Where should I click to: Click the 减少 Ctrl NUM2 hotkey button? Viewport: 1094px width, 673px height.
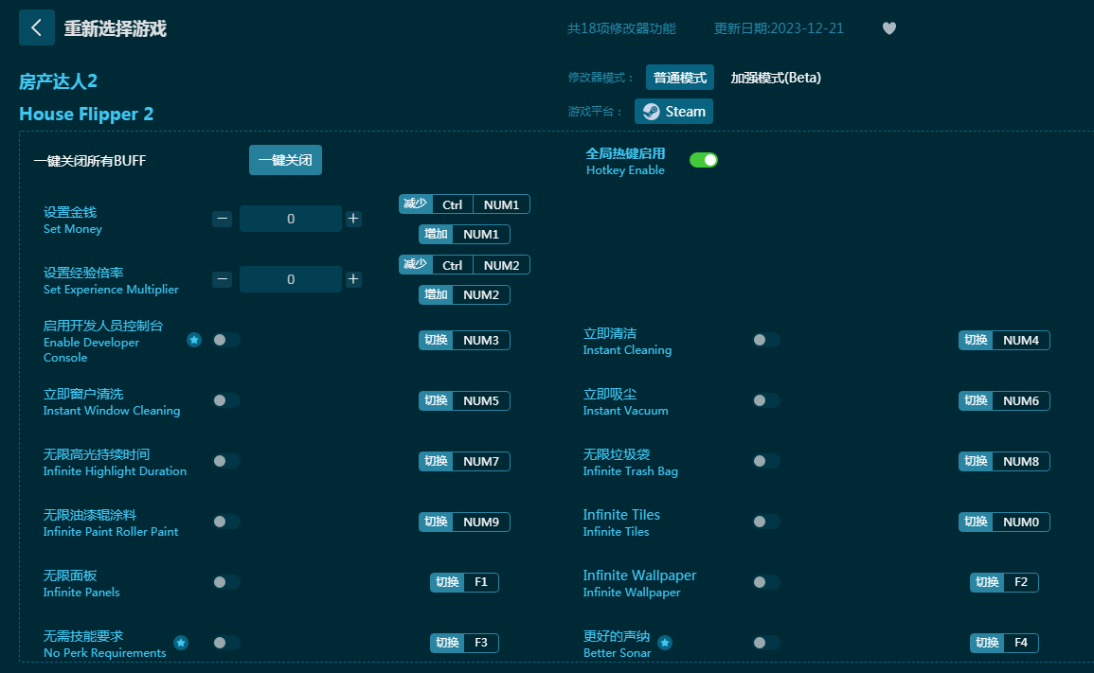(x=464, y=265)
